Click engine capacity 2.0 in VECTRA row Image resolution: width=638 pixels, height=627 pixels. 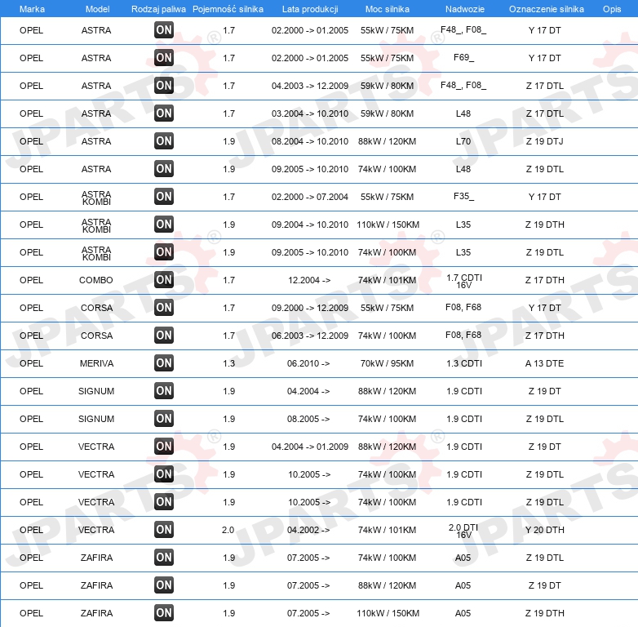click(228, 530)
